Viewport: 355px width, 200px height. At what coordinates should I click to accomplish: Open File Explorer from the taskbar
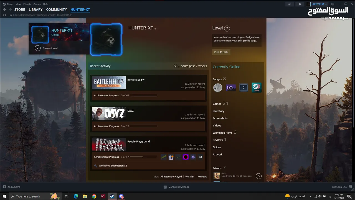pyautogui.click(x=85, y=196)
